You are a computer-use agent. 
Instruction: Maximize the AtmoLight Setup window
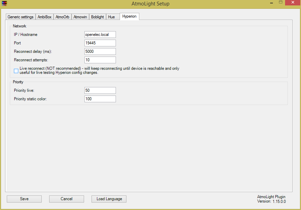pyautogui.click(x=281, y=2)
